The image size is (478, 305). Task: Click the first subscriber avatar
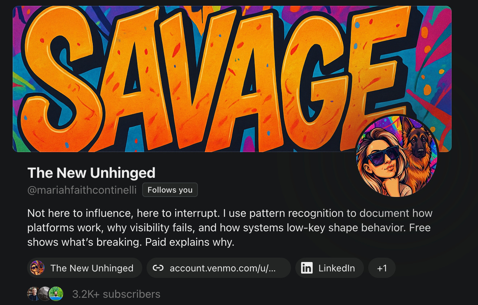click(x=34, y=294)
